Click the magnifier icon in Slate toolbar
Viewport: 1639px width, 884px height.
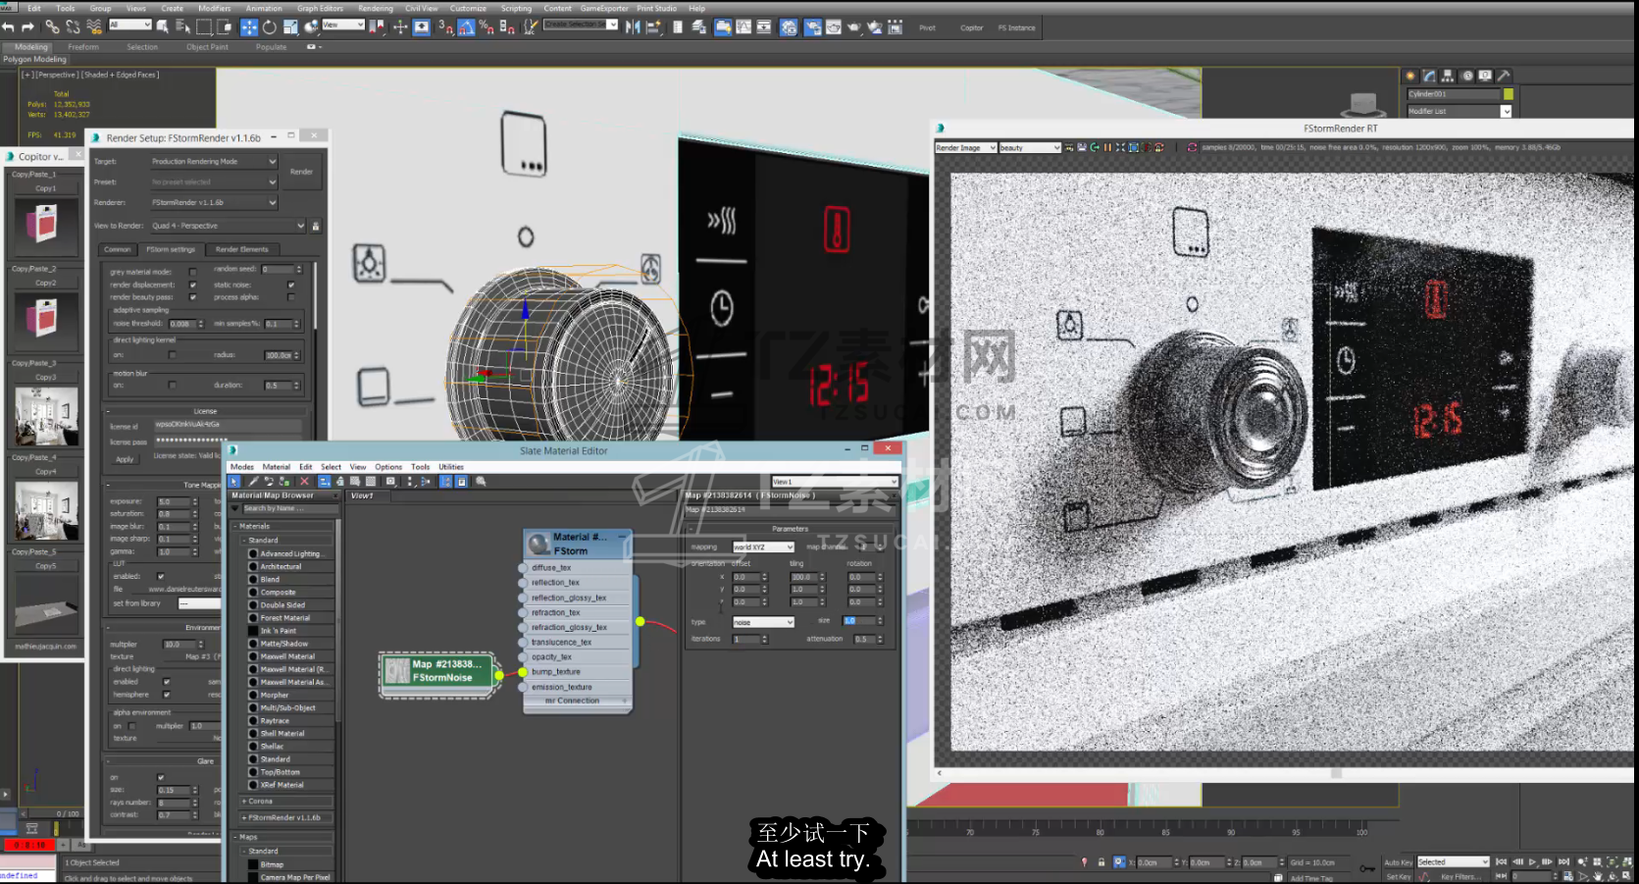point(481,482)
